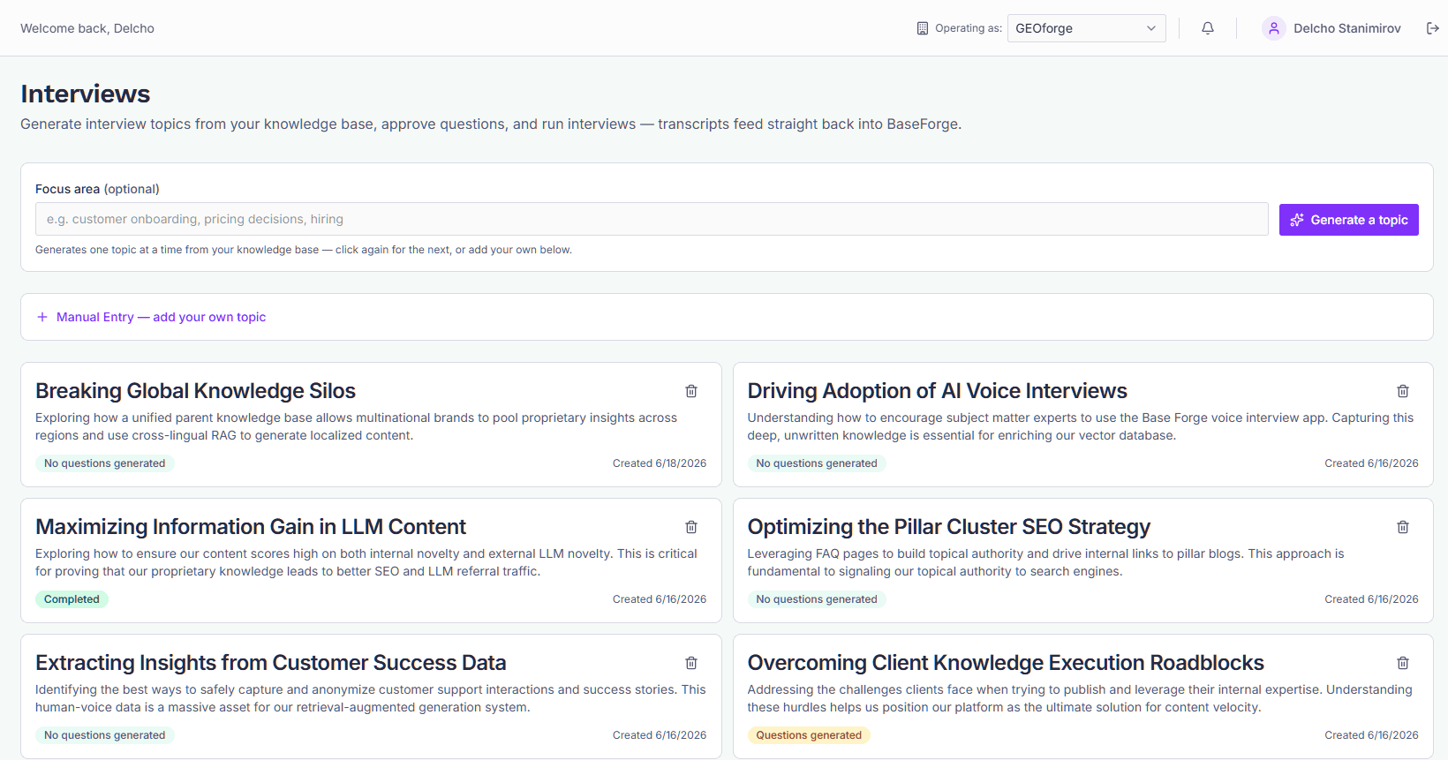Image resolution: width=1448 pixels, height=760 pixels.
Task: Delete Extracting Insights from Customer Success Data topic
Action: pyautogui.click(x=691, y=663)
